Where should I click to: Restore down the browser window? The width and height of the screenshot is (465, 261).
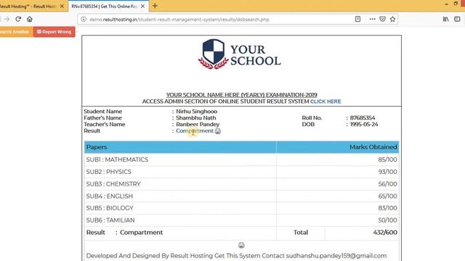456,4
